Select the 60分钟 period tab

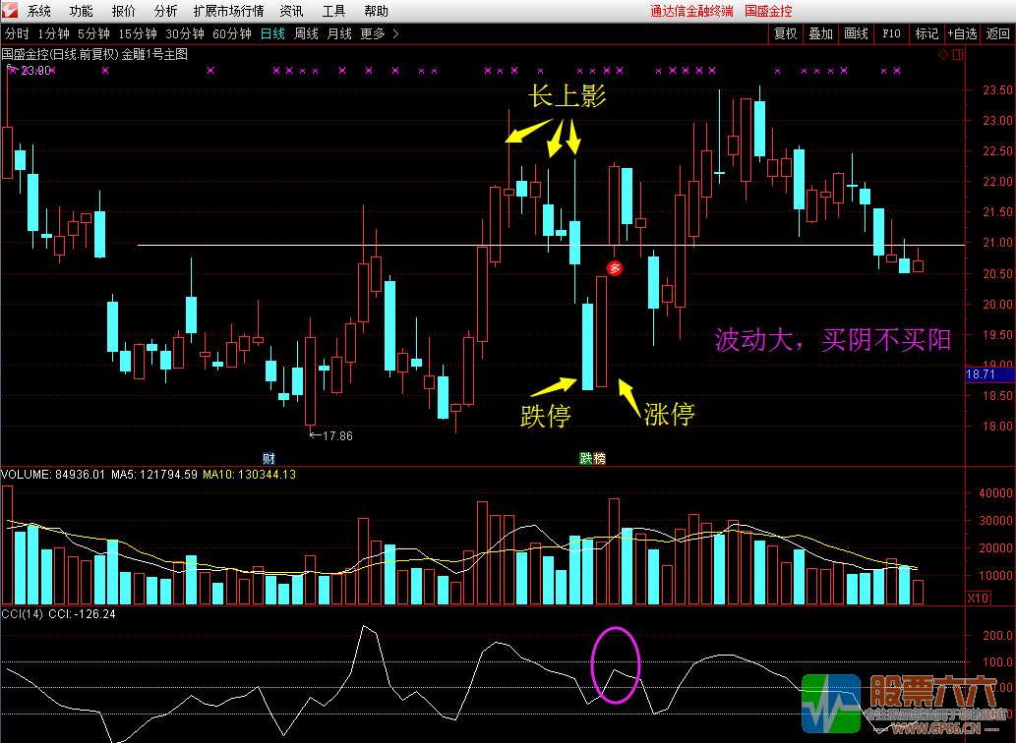coord(232,33)
